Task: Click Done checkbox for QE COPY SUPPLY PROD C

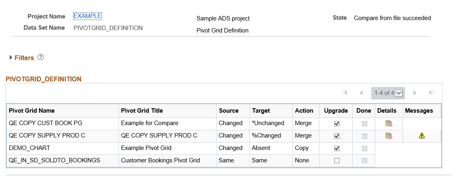Action: click(364, 136)
